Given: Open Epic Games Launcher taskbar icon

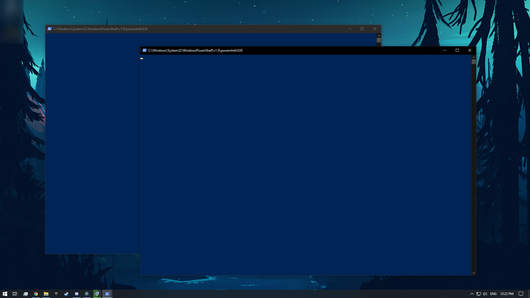Looking at the screenshot, I should (56, 294).
